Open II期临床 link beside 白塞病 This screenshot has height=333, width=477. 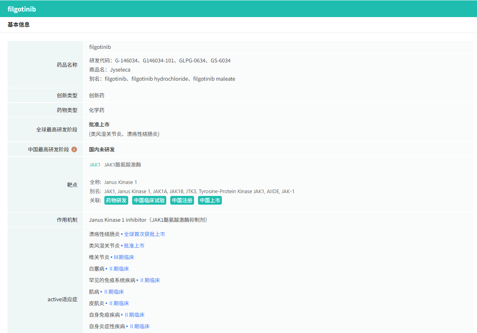pyautogui.click(x=119, y=269)
